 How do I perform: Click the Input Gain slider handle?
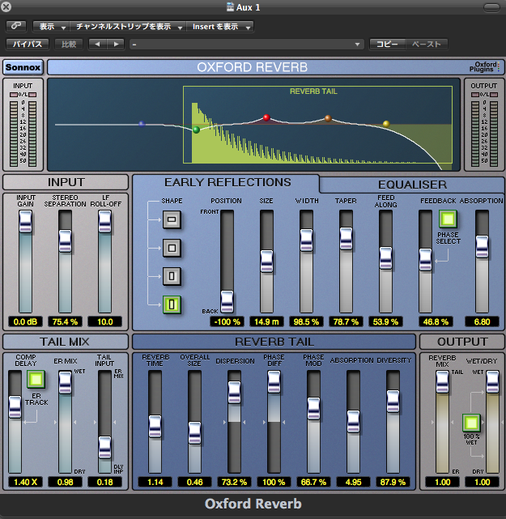coord(25,221)
